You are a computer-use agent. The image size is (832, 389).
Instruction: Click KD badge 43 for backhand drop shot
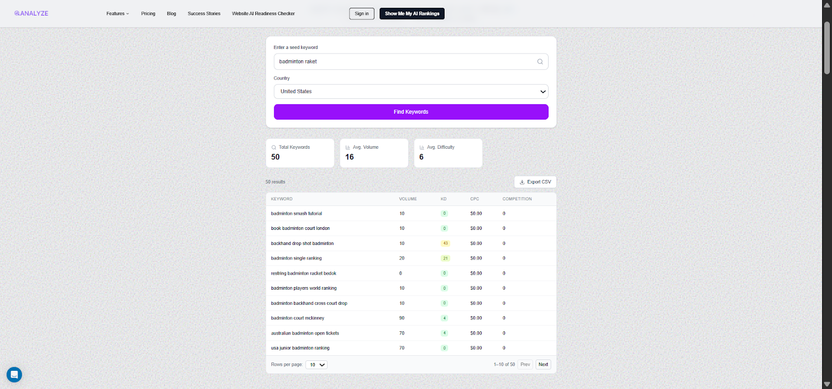[x=445, y=243]
